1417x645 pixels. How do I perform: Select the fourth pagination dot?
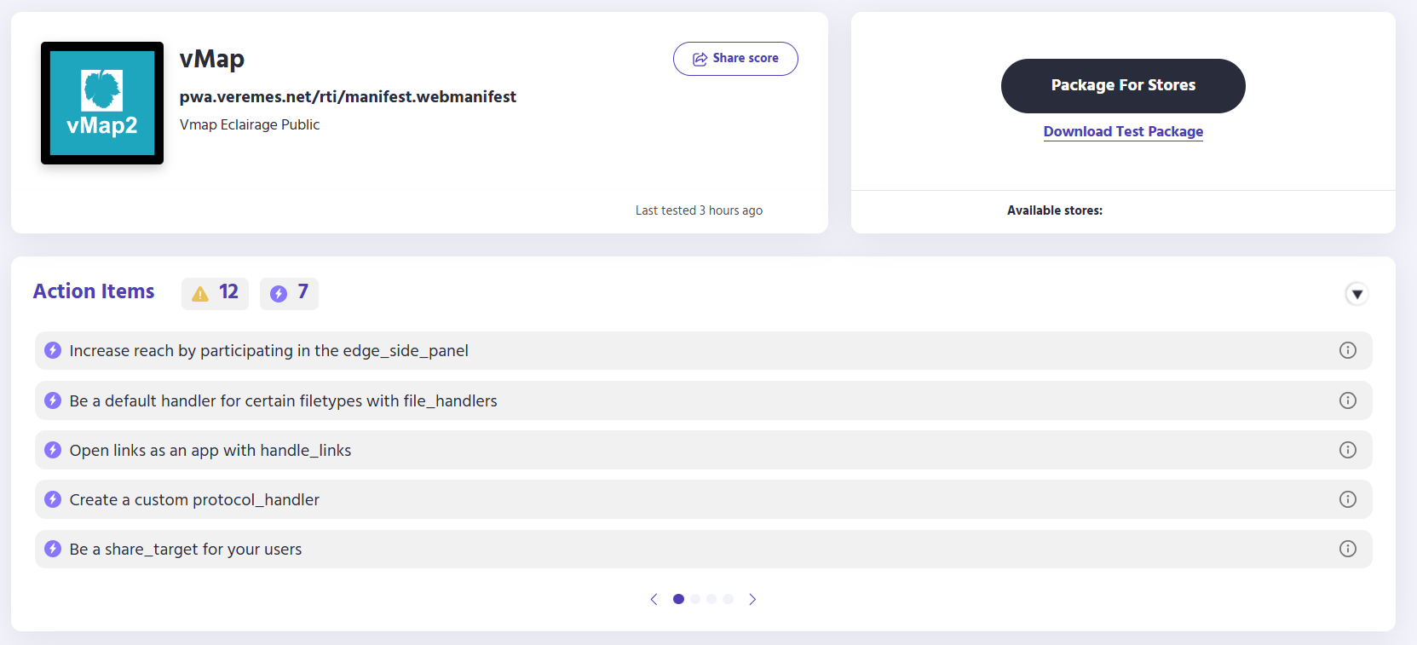(728, 599)
